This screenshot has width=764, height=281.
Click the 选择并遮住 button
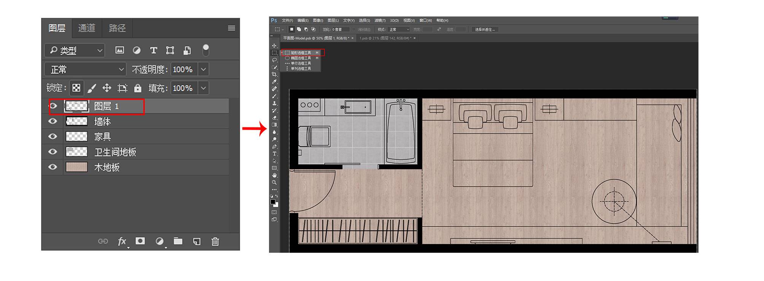pos(485,29)
